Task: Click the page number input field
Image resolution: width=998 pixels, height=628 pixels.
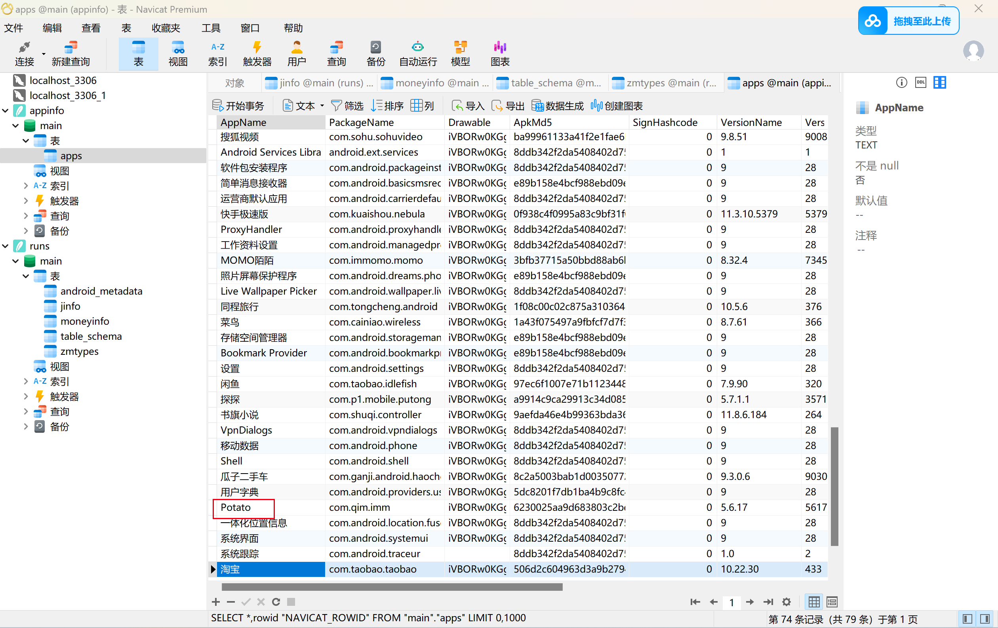Action: (731, 602)
